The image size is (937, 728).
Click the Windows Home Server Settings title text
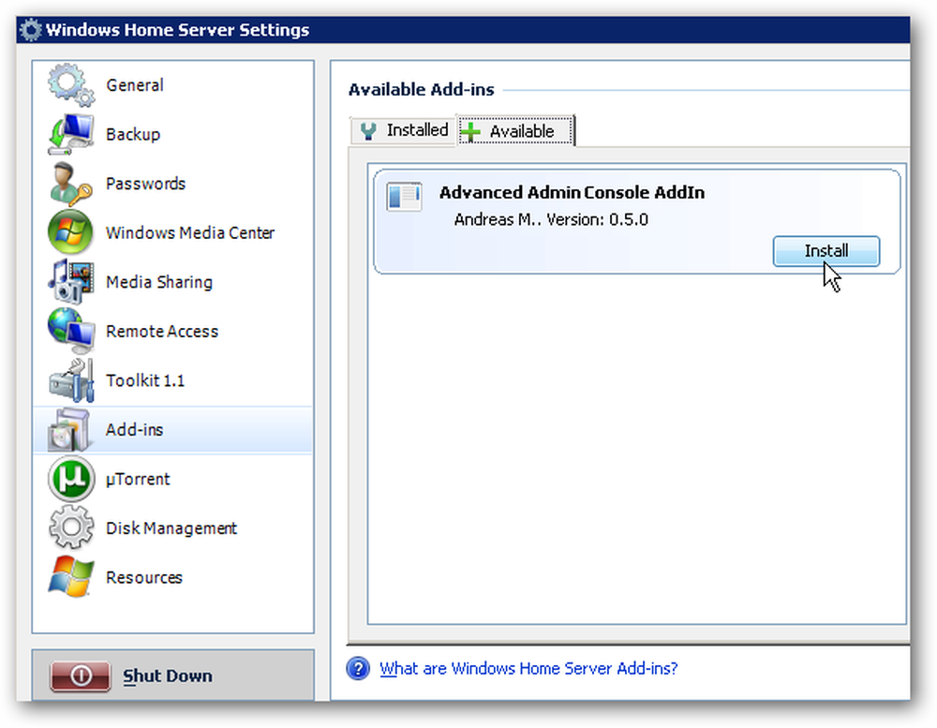(x=177, y=30)
